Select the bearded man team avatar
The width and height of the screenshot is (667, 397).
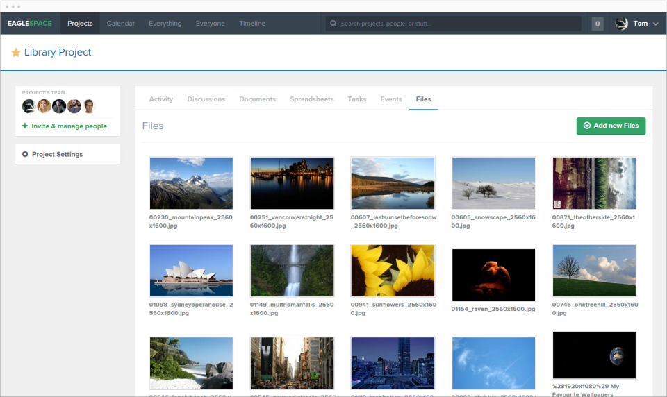74,105
